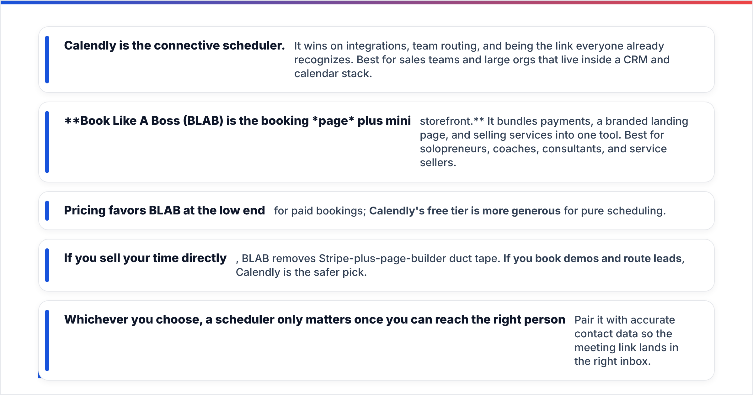Click 'for paid bookings;' text in the Pricing card
Image resolution: width=753 pixels, height=395 pixels.
click(320, 211)
